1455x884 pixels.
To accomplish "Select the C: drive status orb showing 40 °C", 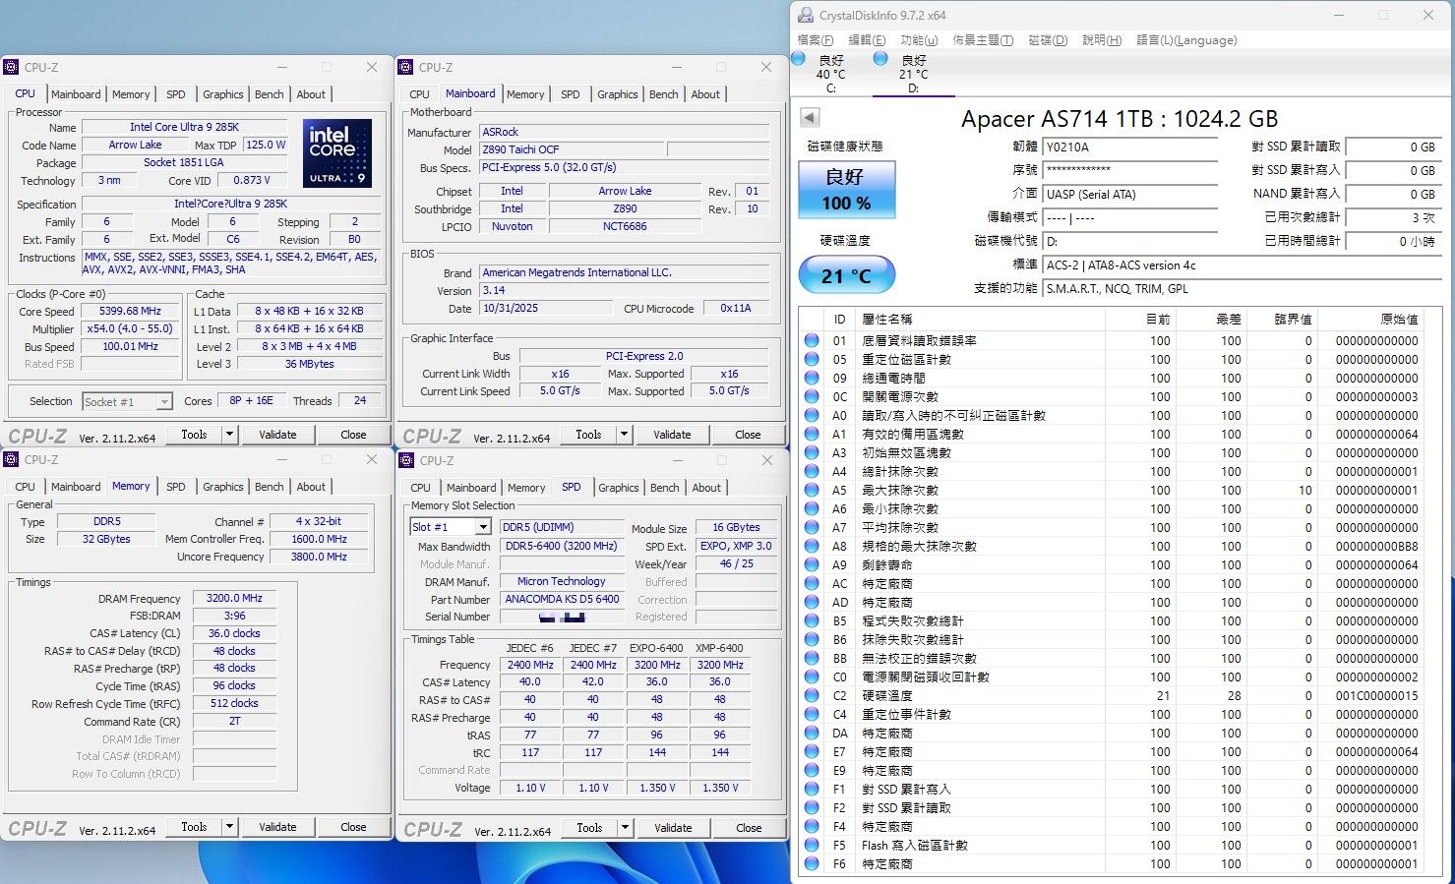I will (x=799, y=60).
